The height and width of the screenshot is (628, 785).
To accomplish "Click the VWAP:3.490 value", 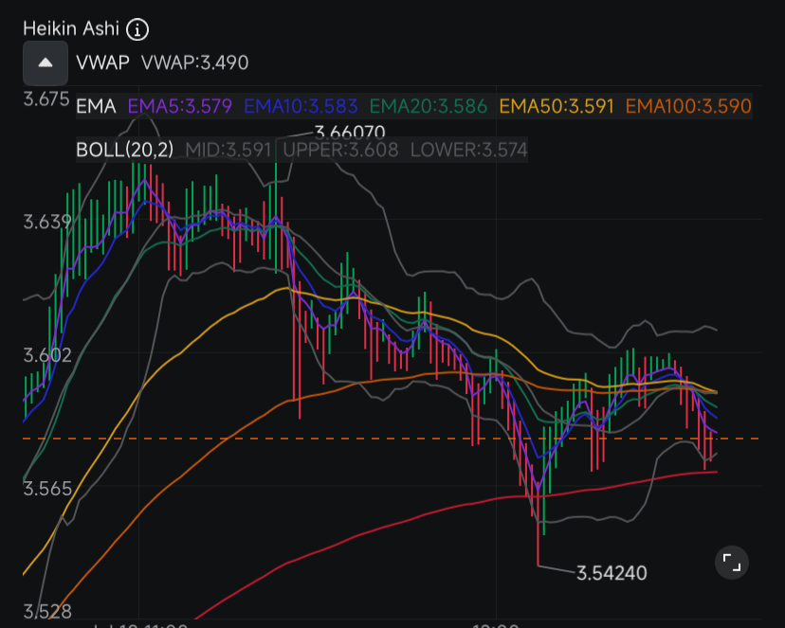I will (194, 63).
